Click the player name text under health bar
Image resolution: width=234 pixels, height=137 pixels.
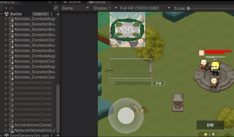point(215,57)
